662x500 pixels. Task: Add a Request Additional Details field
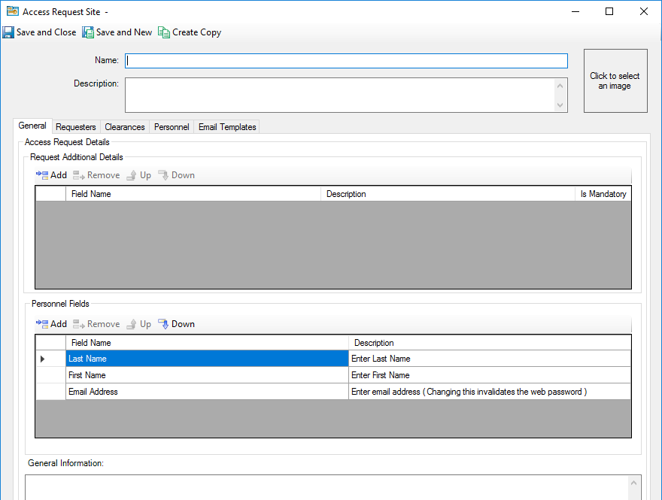pyautogui.click(x=51, y=175)
